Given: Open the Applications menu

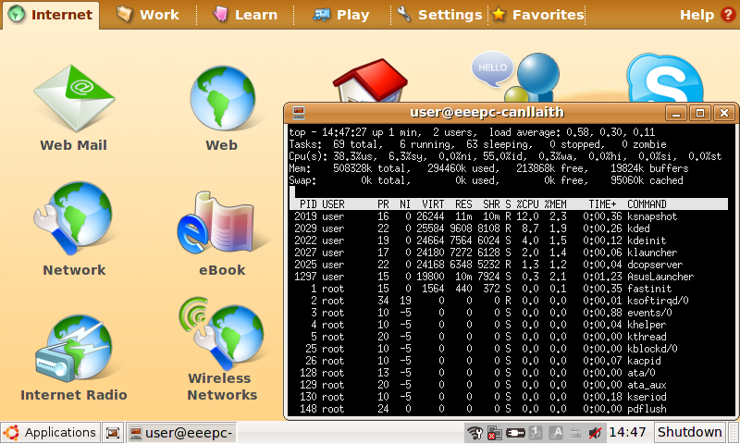Looking at the screenshot, I should click(50, 432).
